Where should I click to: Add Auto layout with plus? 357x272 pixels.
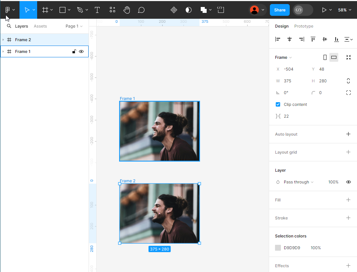[348, 134]
